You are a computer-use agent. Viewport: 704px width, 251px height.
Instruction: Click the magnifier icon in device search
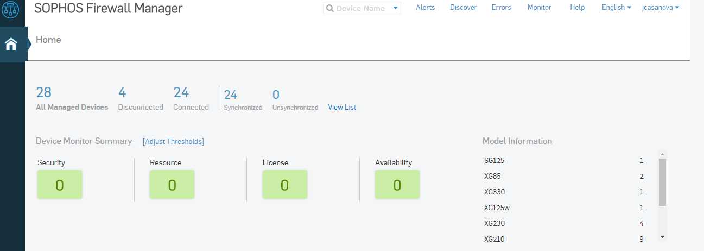tap(329, 8)
